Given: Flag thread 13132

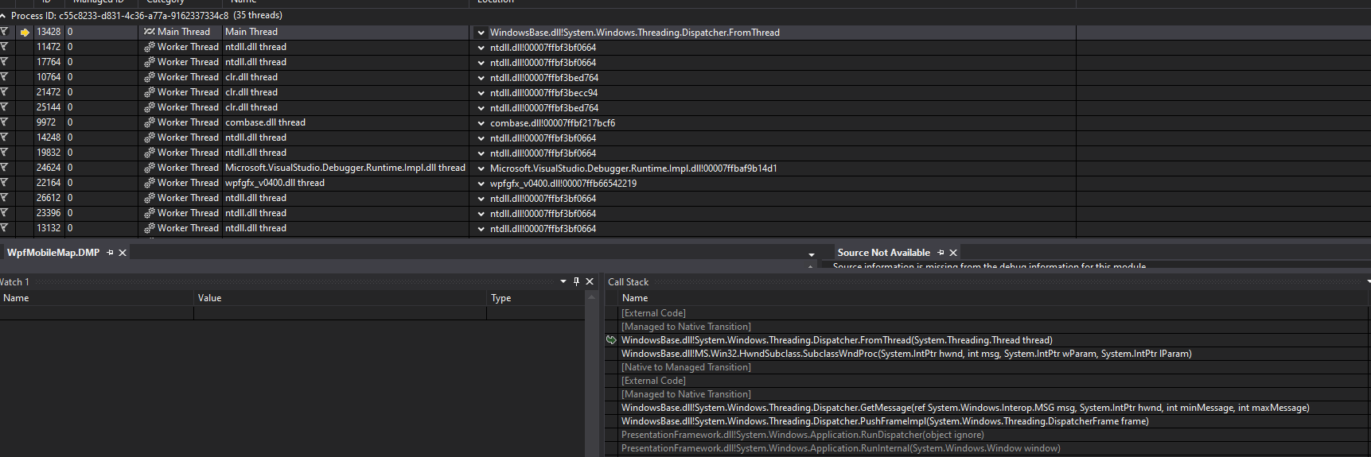Looking at the screenshot, I should pos(5,228).
